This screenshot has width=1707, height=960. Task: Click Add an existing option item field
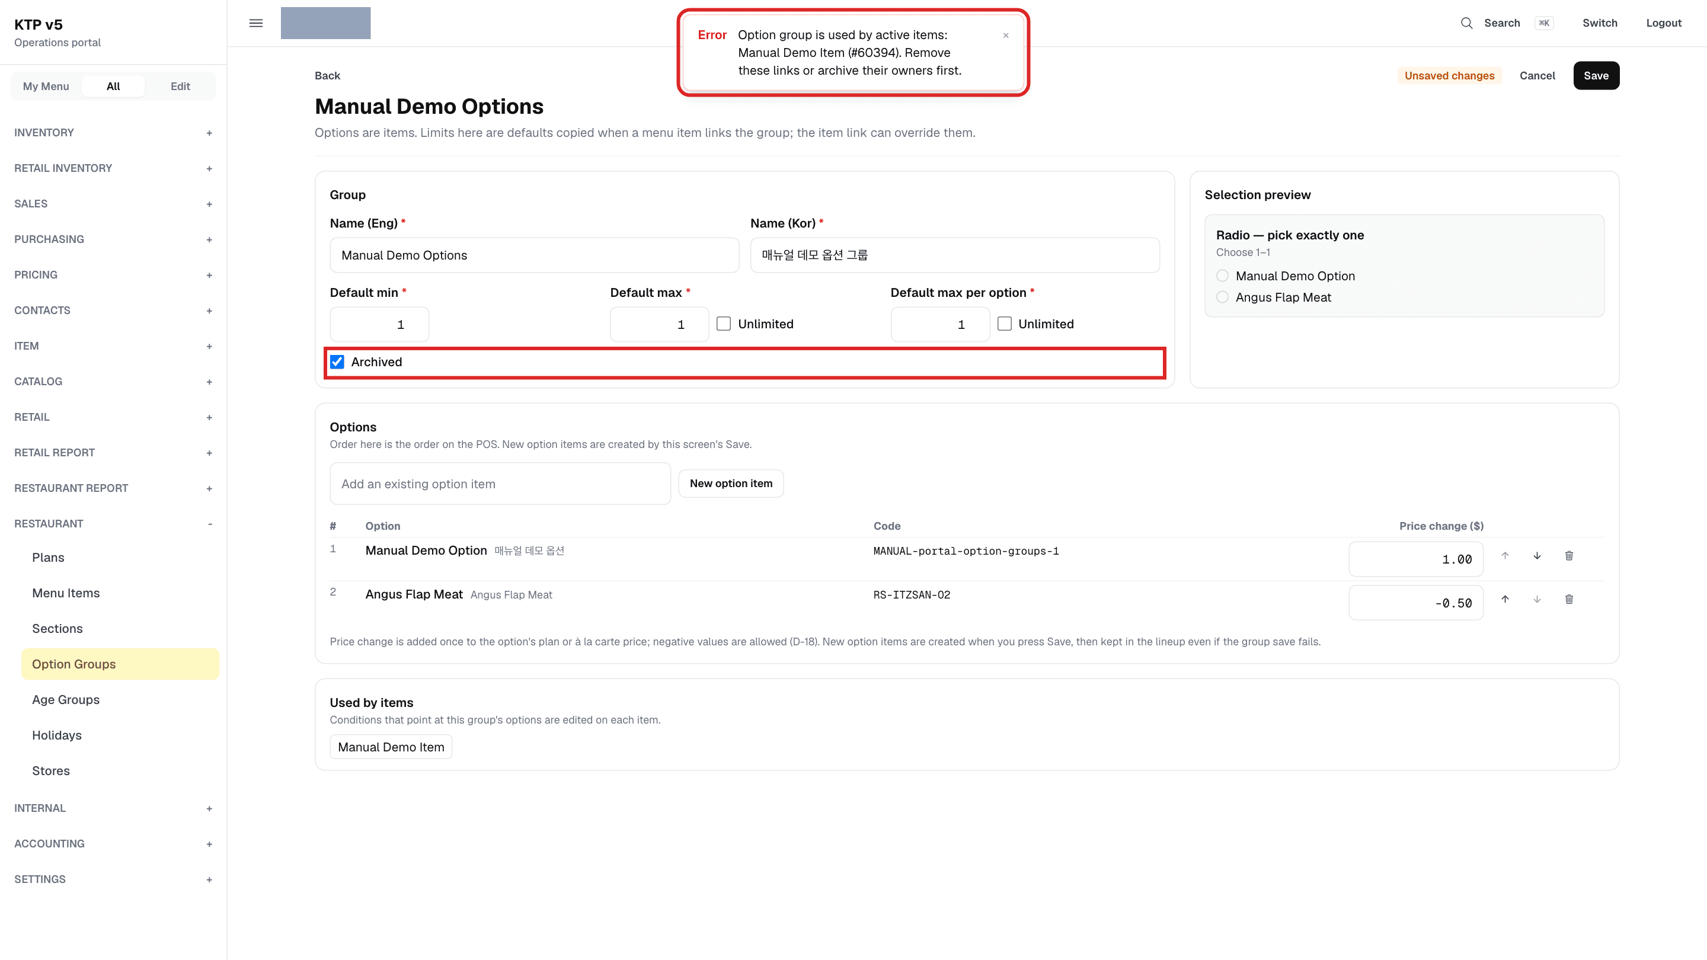(500, 484)
